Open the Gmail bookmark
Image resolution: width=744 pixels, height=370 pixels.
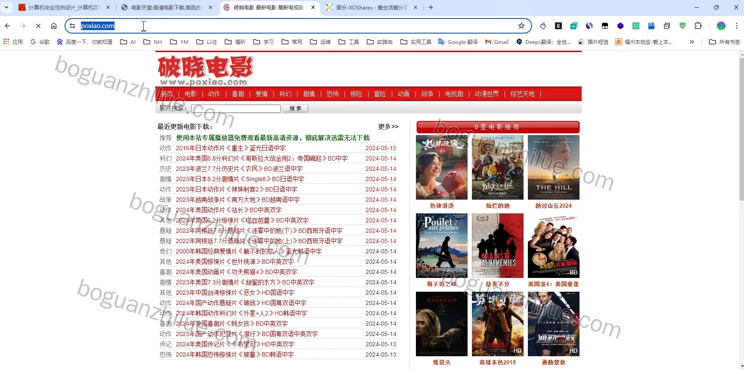tap(497, 42)
